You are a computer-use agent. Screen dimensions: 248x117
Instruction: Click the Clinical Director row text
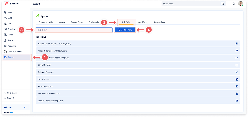[x=44, y=65]
